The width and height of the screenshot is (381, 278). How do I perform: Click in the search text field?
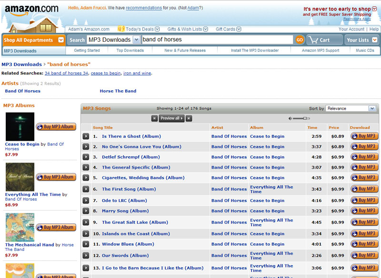[217, 39]
